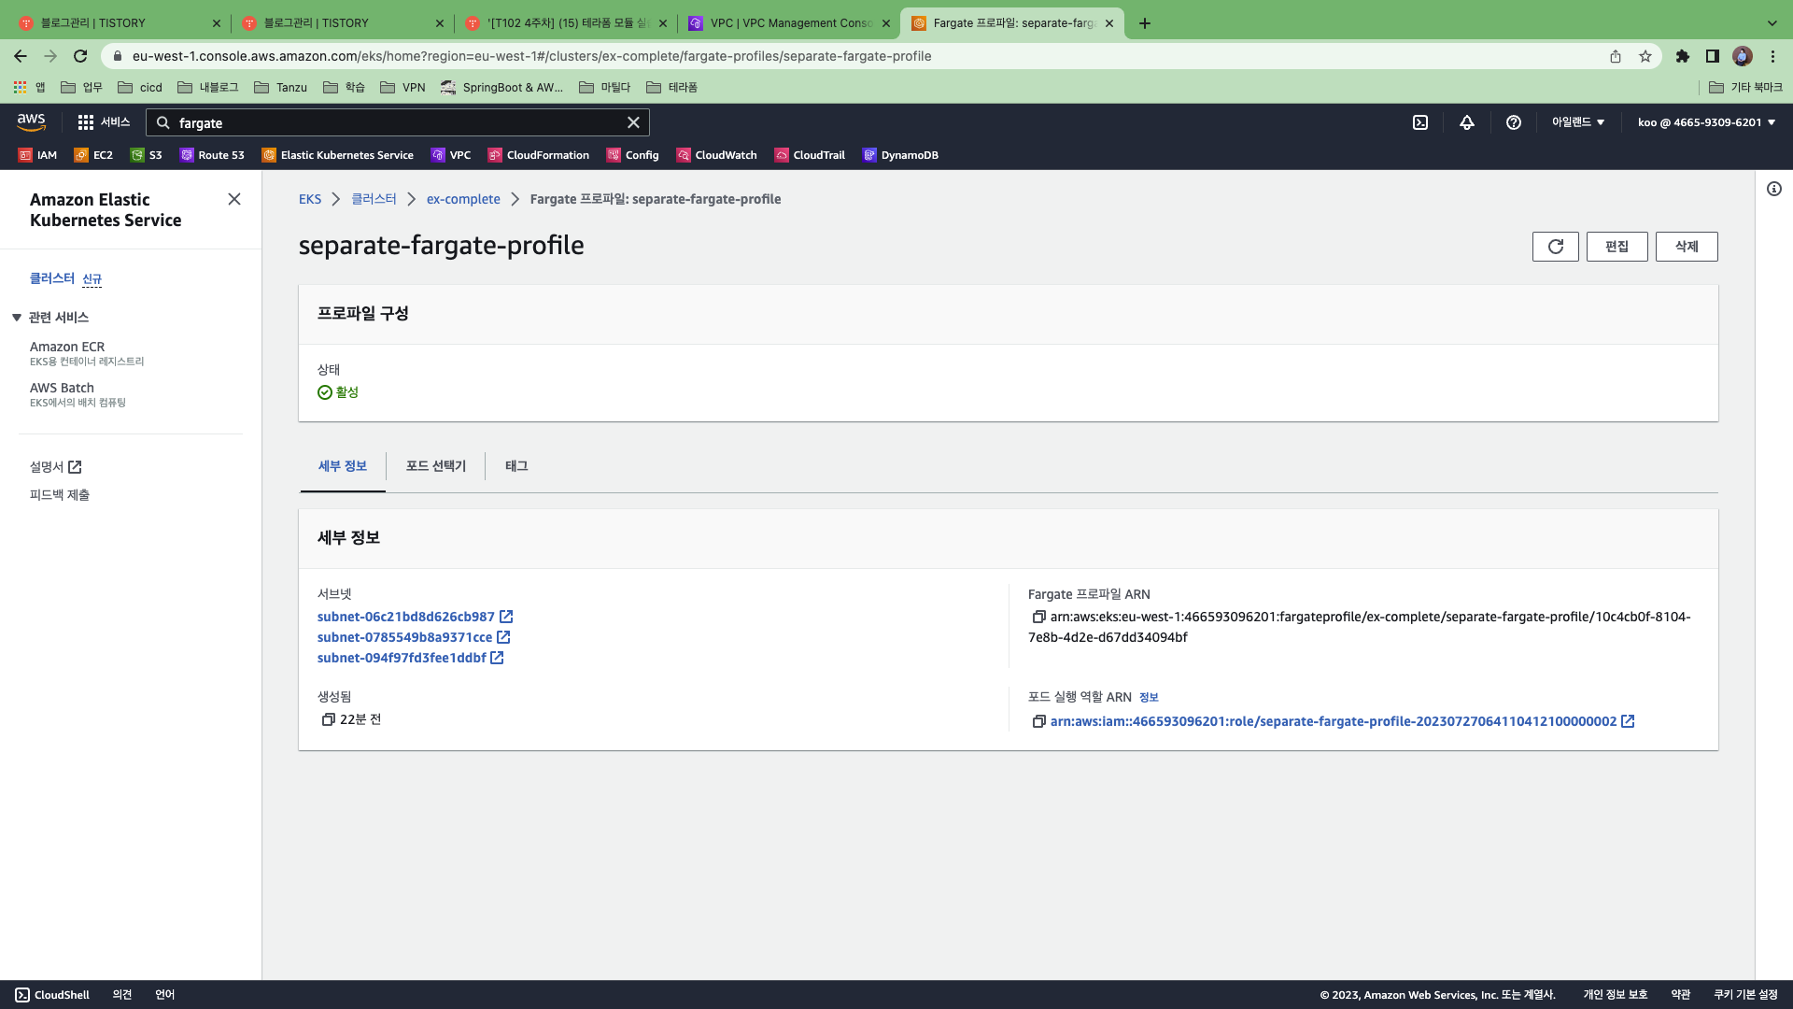The width and height of the screenshot is (1793, 1009).
Task: Click the notifications bell icon
Action: (1467, 122)
